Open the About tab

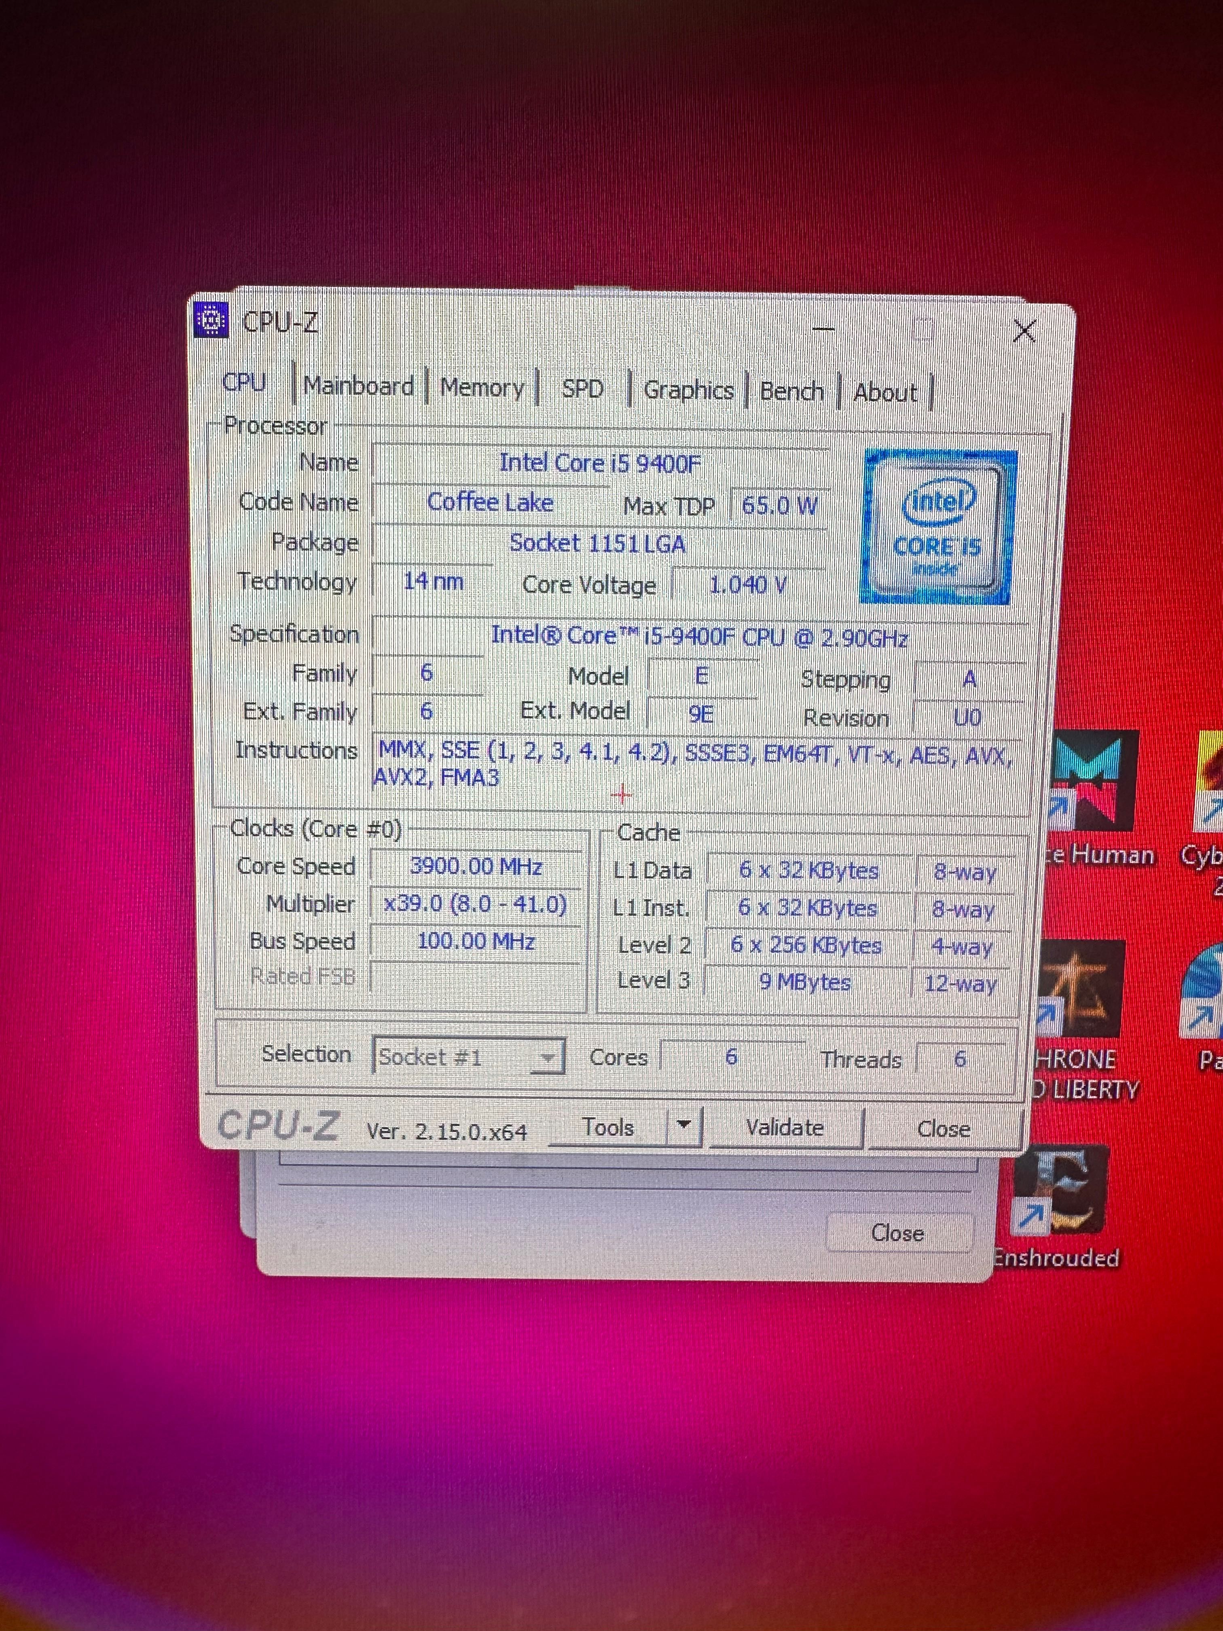click(885, 392)
